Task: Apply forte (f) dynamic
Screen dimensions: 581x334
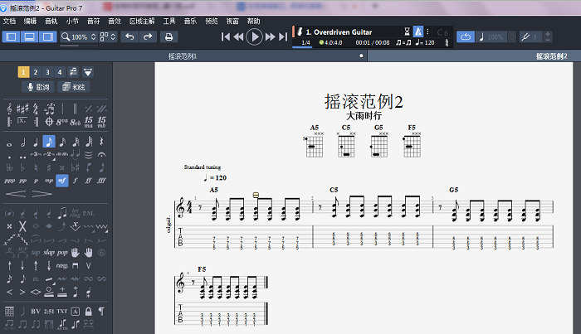Action: [x=76, y=181]
